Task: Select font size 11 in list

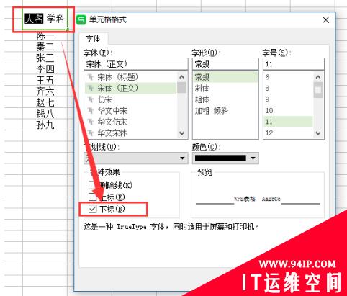Action: click(288, 122)
